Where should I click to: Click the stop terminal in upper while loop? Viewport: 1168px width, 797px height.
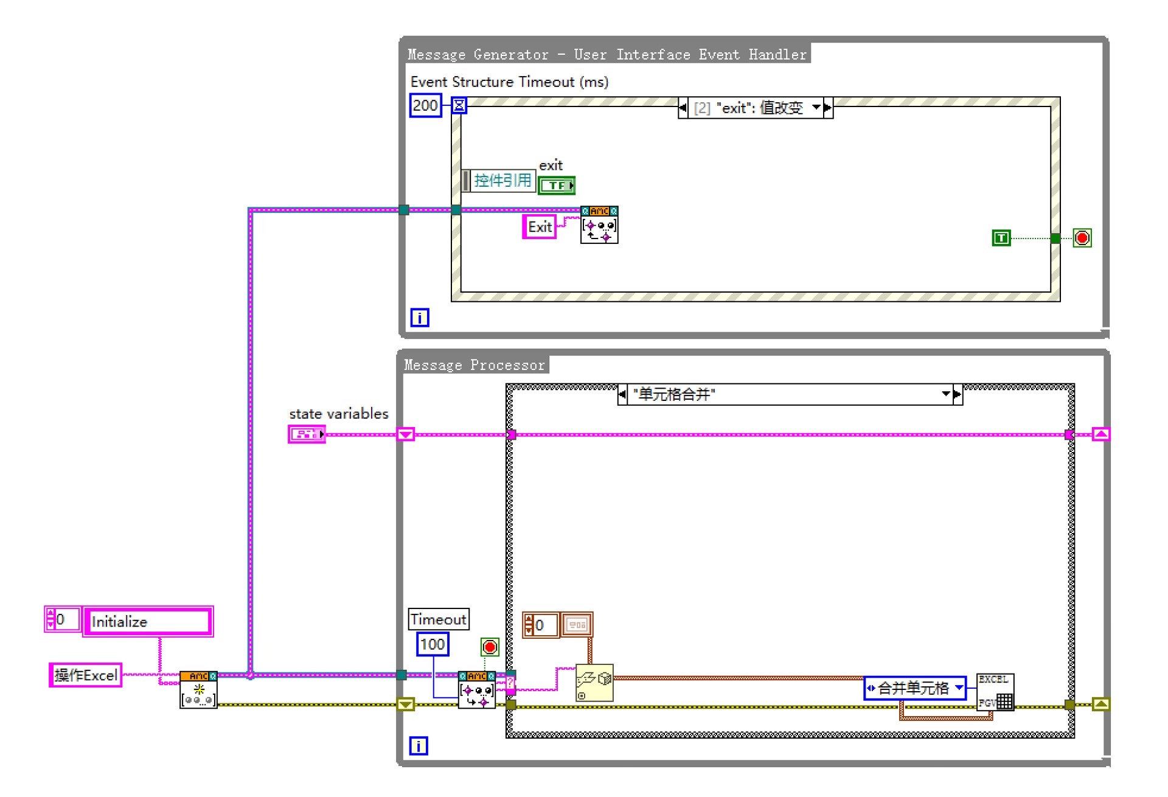click(1082, 238)
